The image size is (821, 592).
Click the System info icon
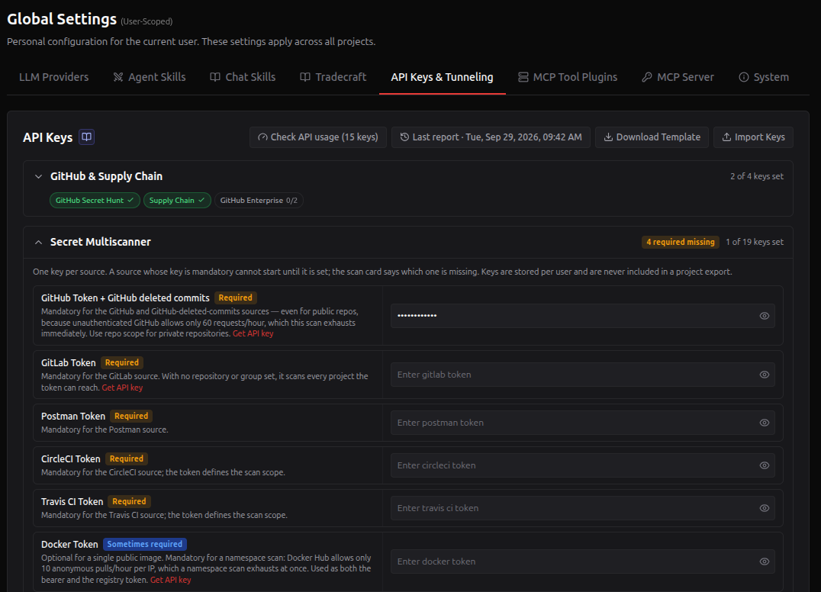point(743,77)
